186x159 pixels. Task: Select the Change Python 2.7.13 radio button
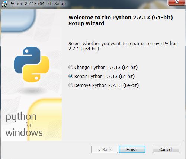pos(71,67)
